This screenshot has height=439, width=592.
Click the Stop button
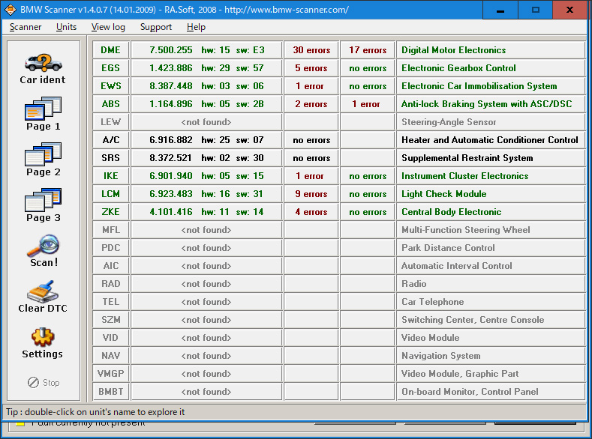(x=44, y=383)
